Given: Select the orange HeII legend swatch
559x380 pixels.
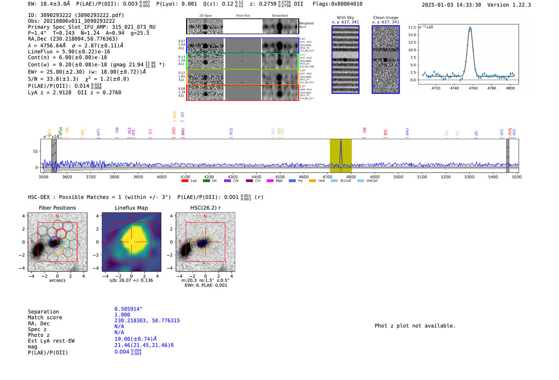Looking at the screenshot, I should pos(312,181).
